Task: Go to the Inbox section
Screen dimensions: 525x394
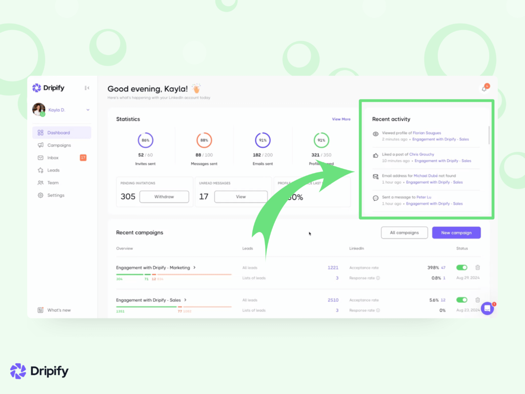Action: click(53, 157)
